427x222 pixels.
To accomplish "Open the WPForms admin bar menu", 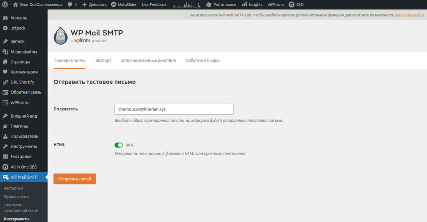I will pos(276,5).
